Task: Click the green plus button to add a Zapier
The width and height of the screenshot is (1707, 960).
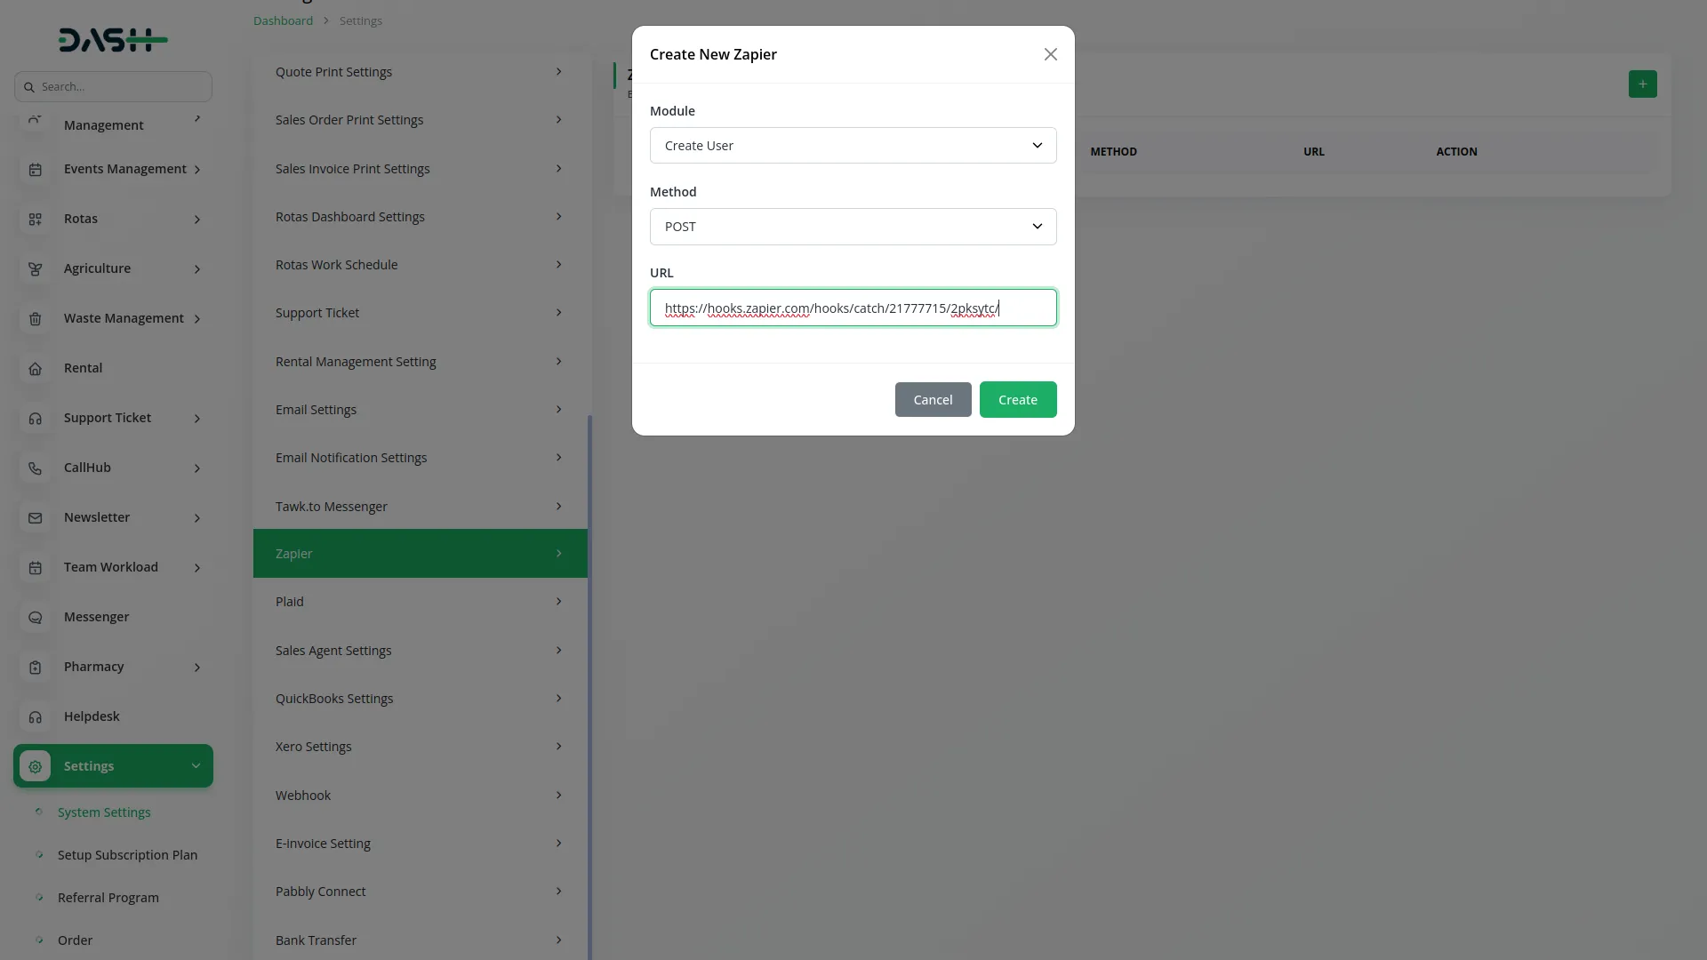Action: (x=1643, y=84)
